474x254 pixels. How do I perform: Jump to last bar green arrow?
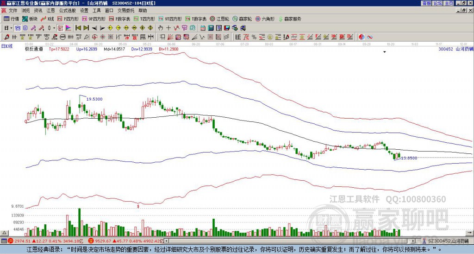click(86, 28)
